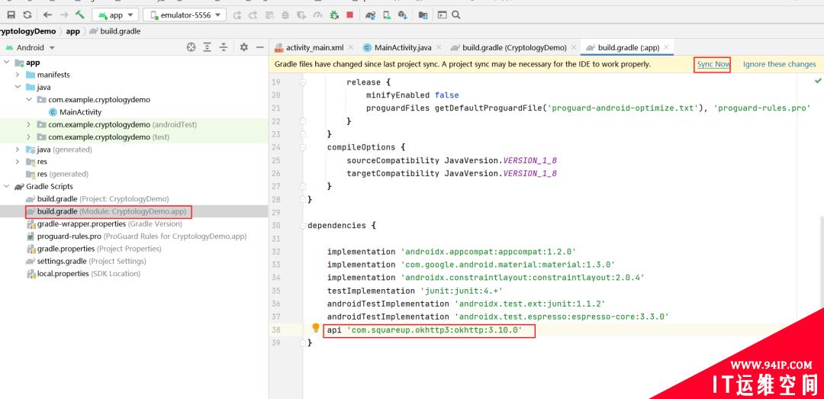Stop the app with the red square icon
824x399 pixels.
(x=350, y=15)
